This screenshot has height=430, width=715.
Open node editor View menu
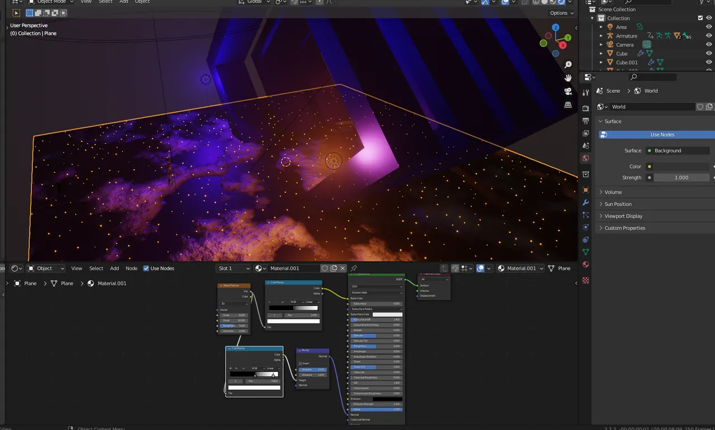pos(77,269)
